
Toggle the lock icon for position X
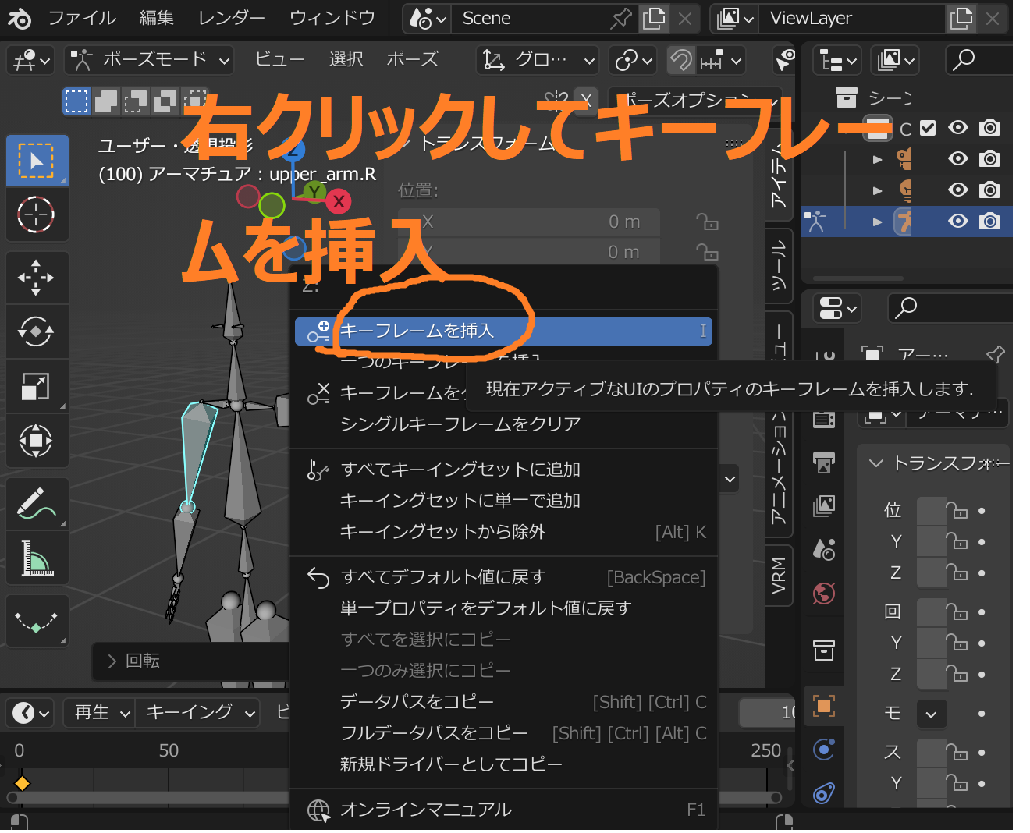point(707,222)
